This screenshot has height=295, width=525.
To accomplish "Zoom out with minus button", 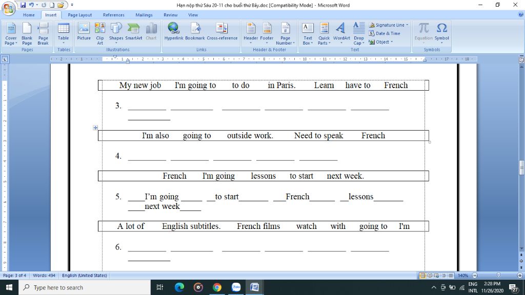I will point(475,276).
